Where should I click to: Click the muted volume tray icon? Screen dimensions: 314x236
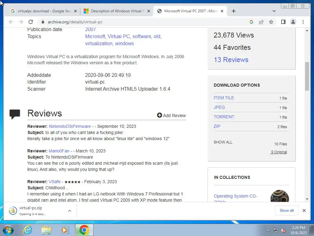[283, 230]
